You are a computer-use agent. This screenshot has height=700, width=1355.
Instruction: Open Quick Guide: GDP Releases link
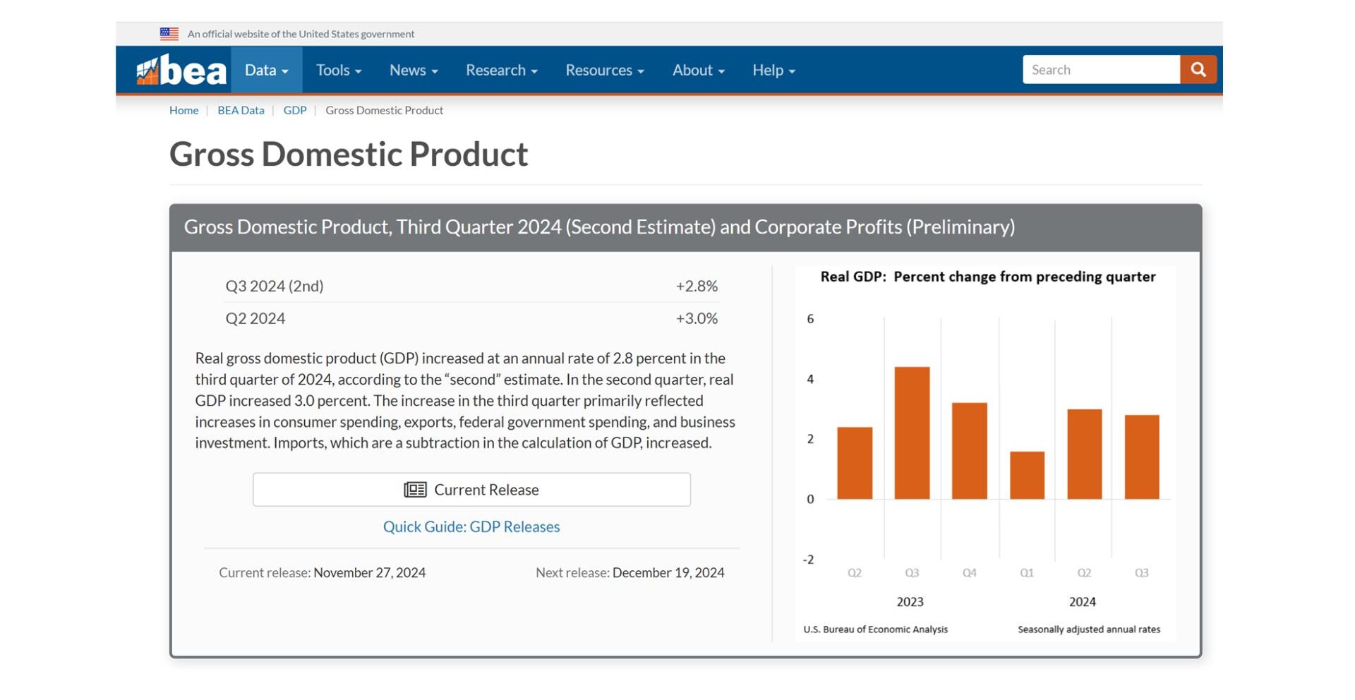471,527
